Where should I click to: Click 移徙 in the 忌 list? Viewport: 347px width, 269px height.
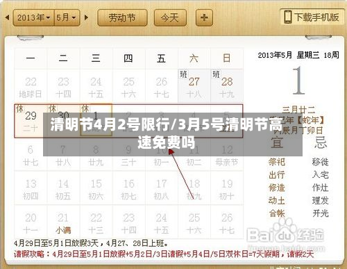pyautogui.click(x=321, y=162)
